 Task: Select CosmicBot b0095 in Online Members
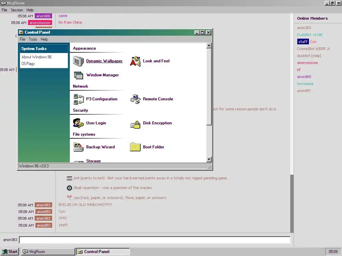313,49
